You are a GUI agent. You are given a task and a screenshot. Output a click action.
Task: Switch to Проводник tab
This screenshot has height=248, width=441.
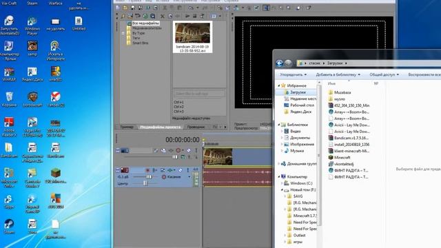tap(196, 127)
